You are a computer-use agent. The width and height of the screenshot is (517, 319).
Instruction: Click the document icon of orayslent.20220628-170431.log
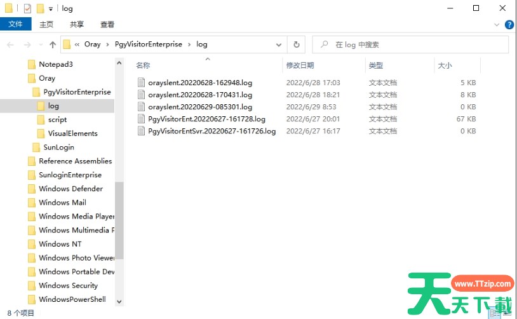(x=142, y=95)
